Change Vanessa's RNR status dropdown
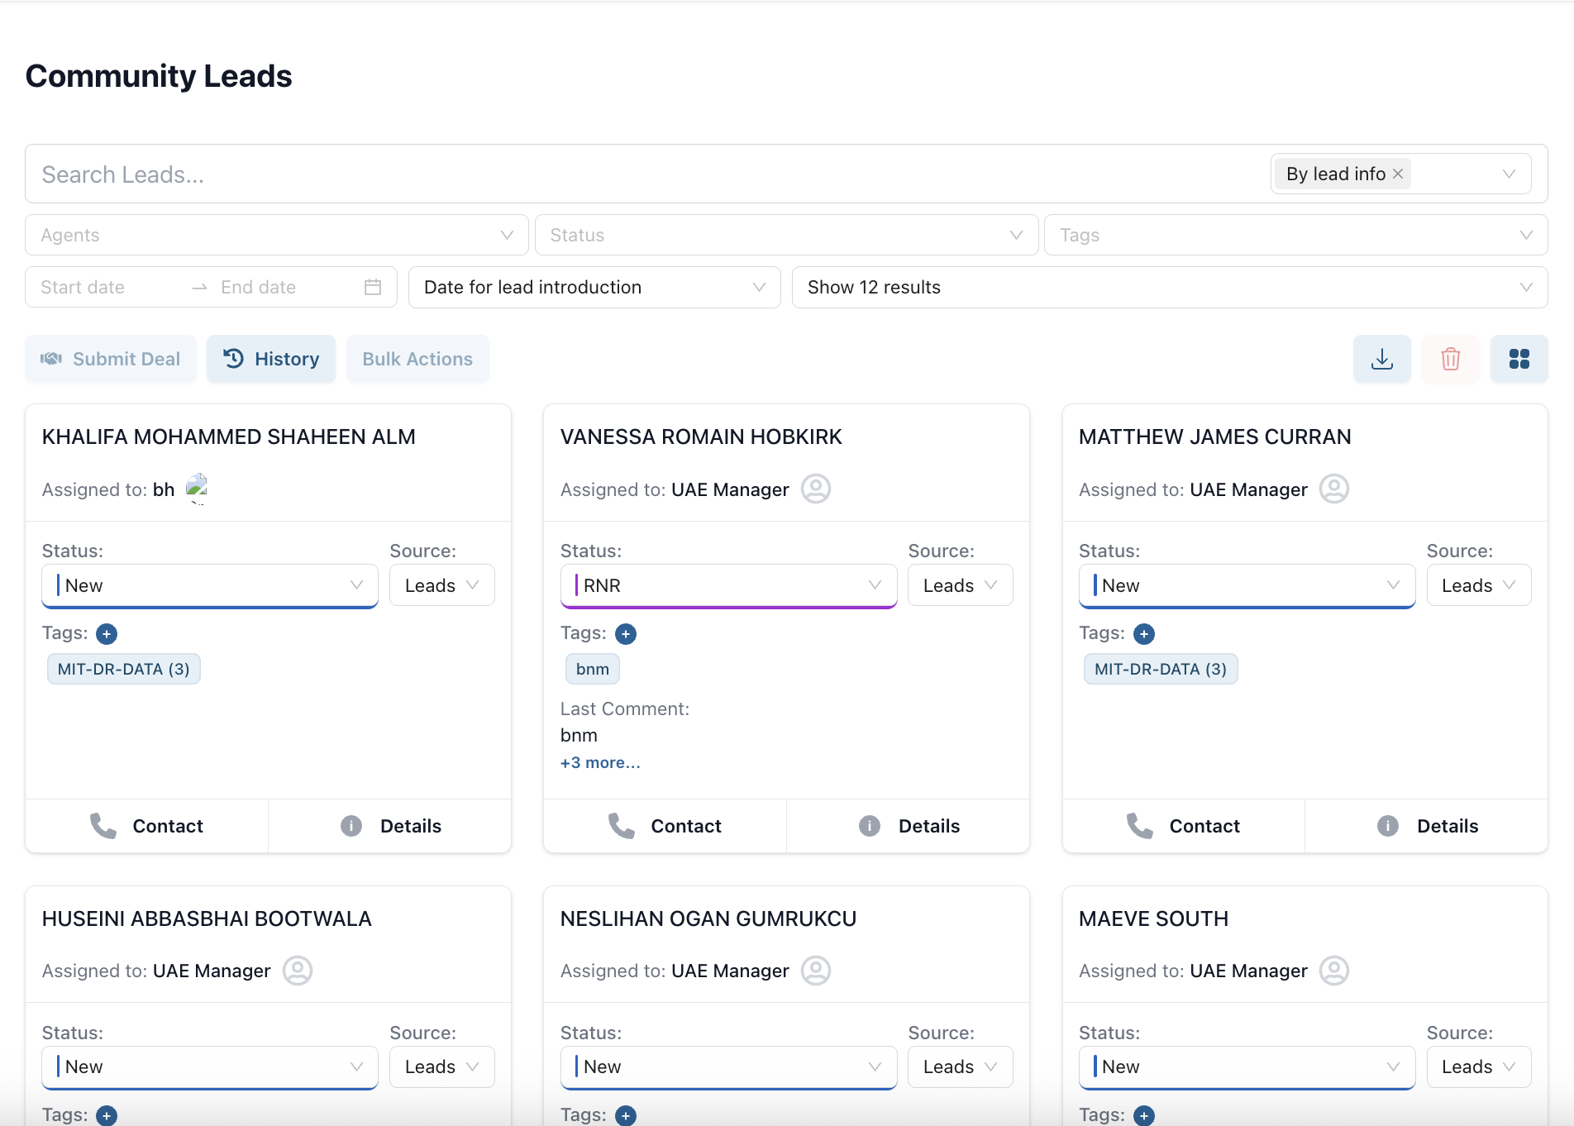1574x1126 pixels. (728, 585)
